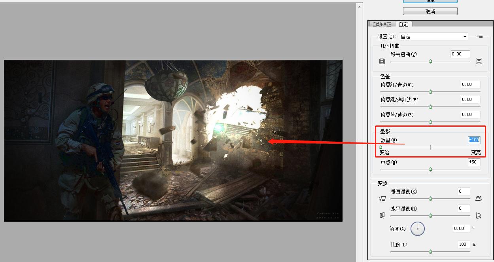Click the 水平透视 slider handle
494x262 pixels.
430,216
